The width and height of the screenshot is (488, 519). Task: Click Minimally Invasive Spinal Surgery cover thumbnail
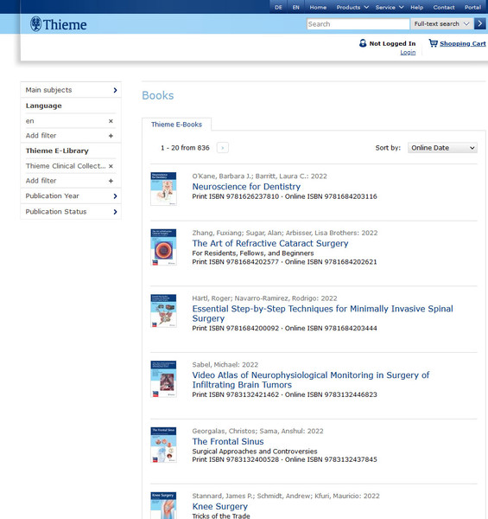[x=163, y=311]
